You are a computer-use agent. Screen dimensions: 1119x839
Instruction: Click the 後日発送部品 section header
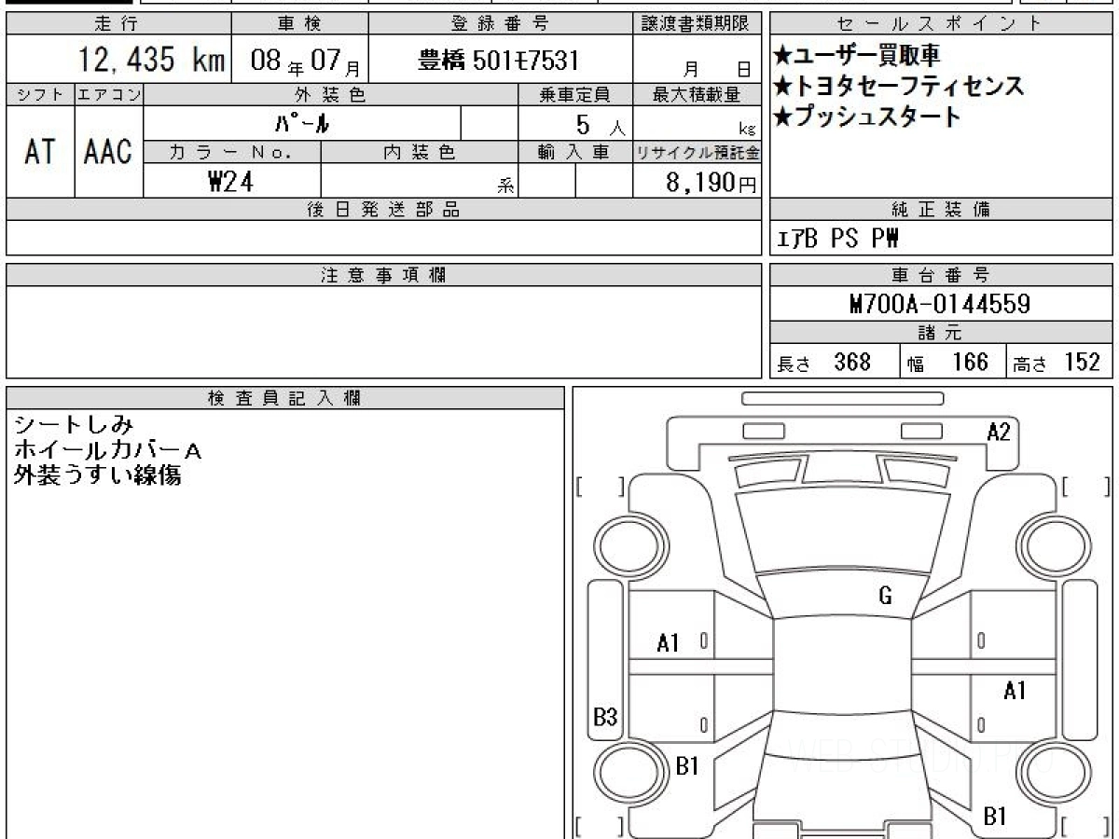384,210
